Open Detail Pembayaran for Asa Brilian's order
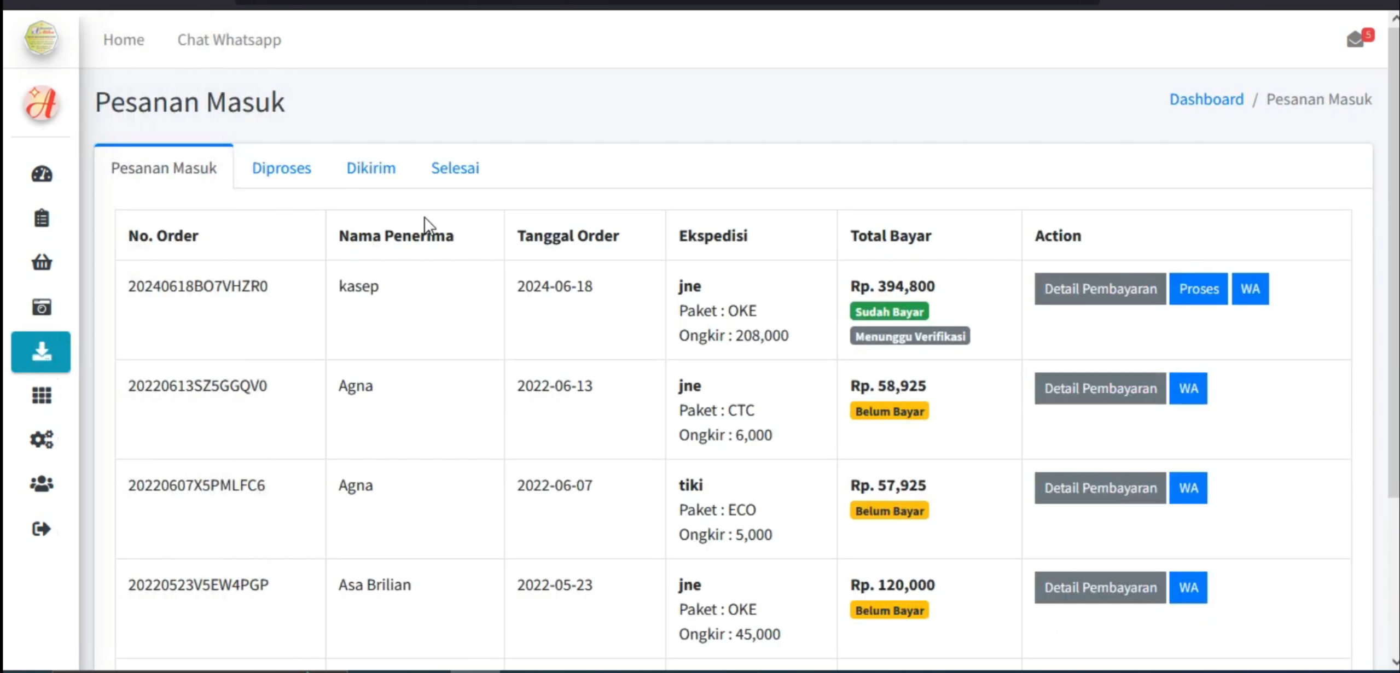The image size is (1400, 673). click(x=1100, y=587)
